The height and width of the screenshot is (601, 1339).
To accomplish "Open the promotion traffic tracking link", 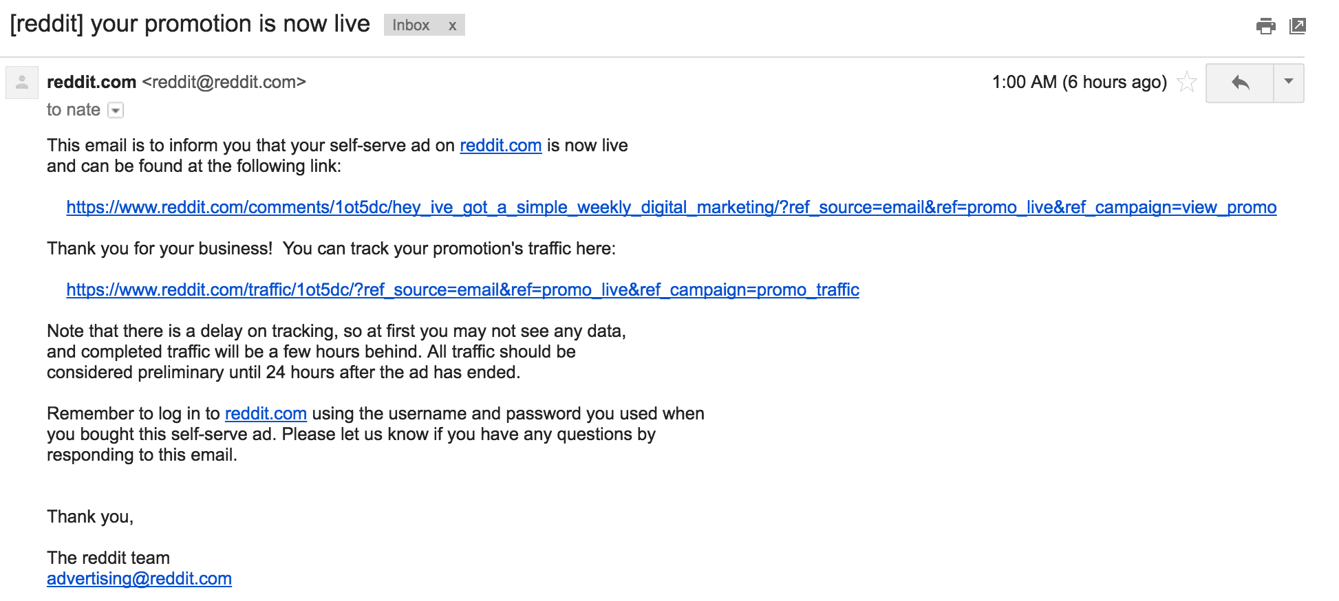I will coord(462,290).
